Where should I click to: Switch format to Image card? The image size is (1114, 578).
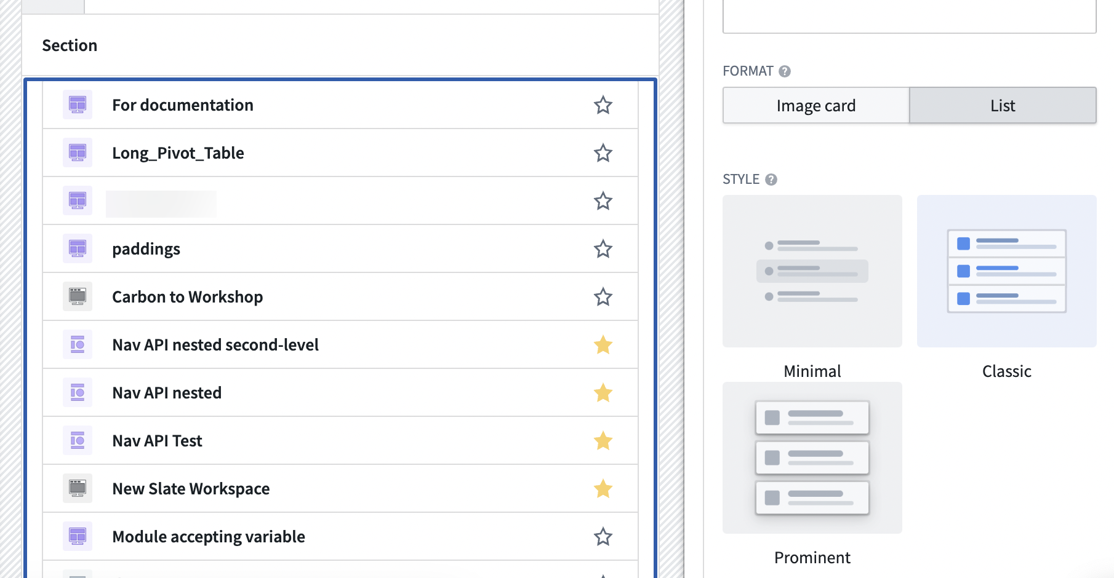pos(815,106)
